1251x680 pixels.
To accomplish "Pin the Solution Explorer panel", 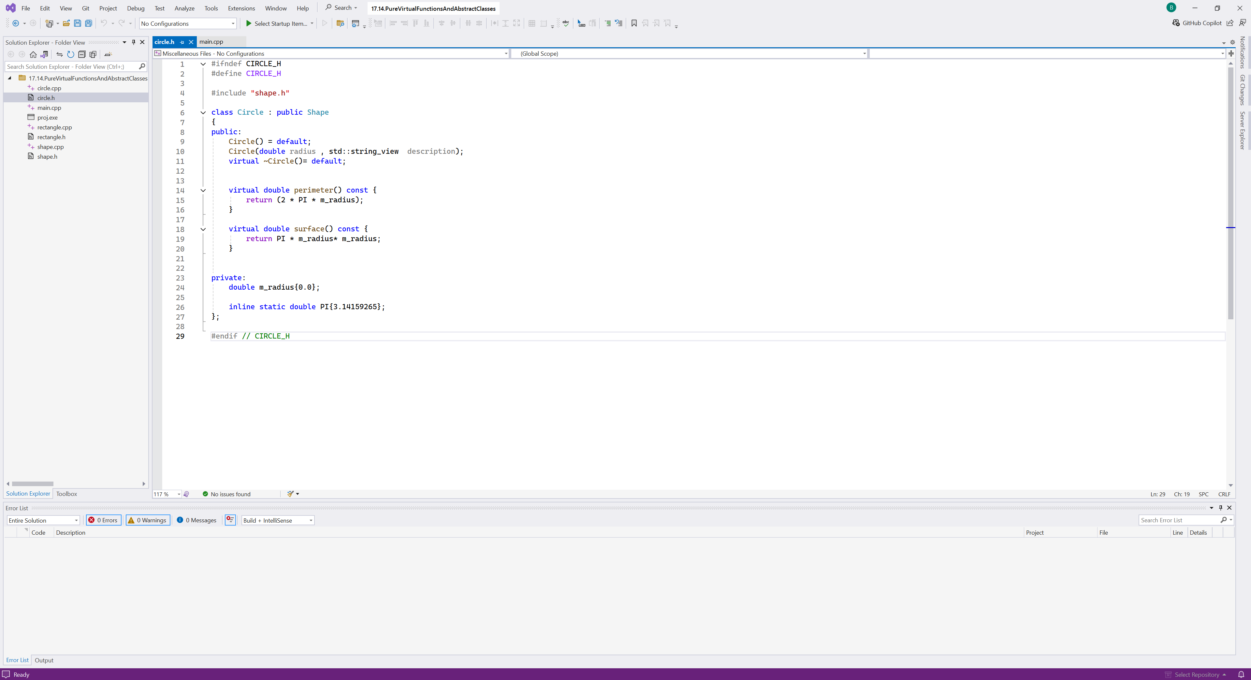I will coord(134,42).
